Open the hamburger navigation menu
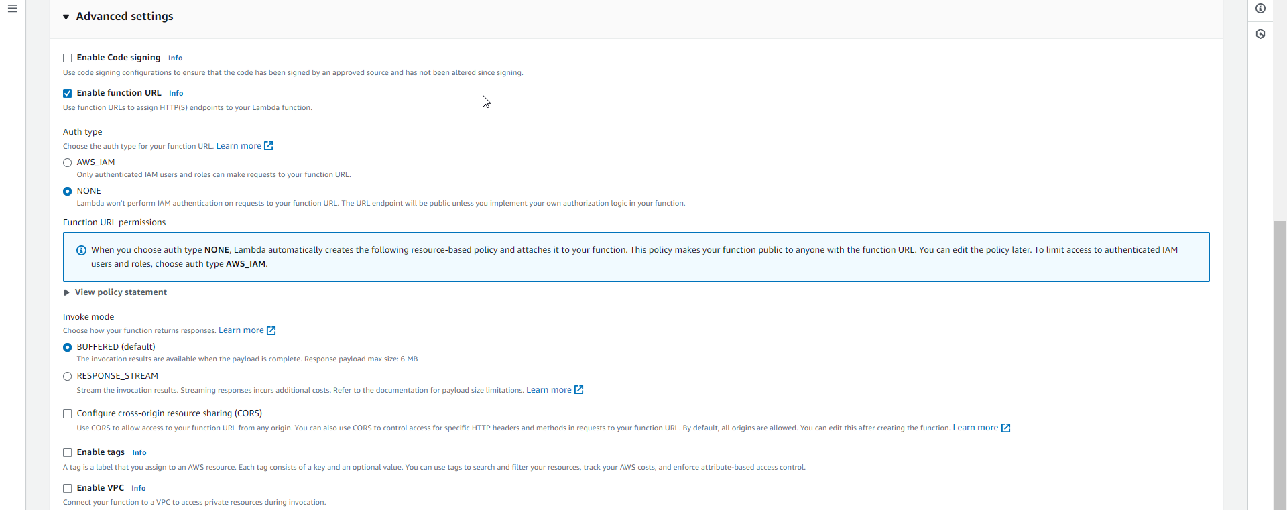 [x=12, y=9]
